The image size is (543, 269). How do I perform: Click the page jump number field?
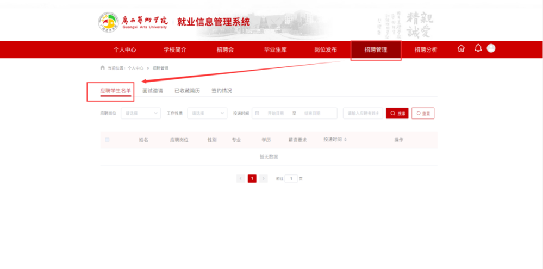(x=291, y=179)
